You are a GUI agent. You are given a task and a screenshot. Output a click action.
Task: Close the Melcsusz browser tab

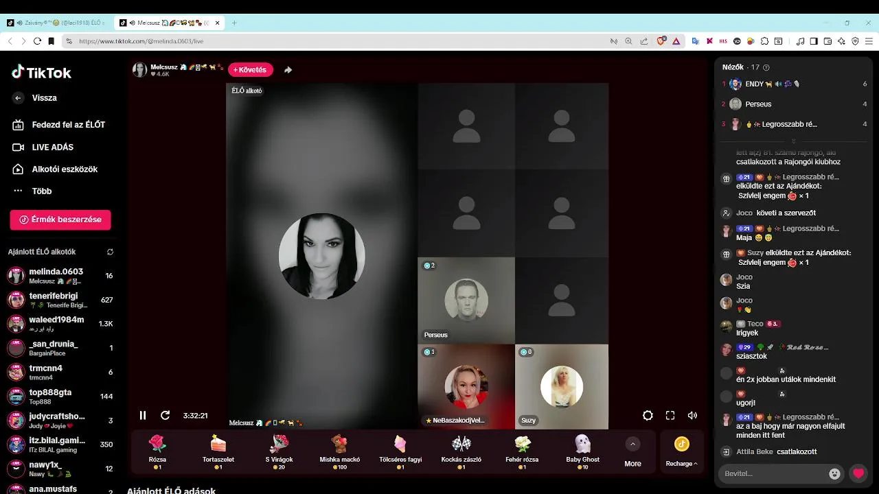[218, 23]
